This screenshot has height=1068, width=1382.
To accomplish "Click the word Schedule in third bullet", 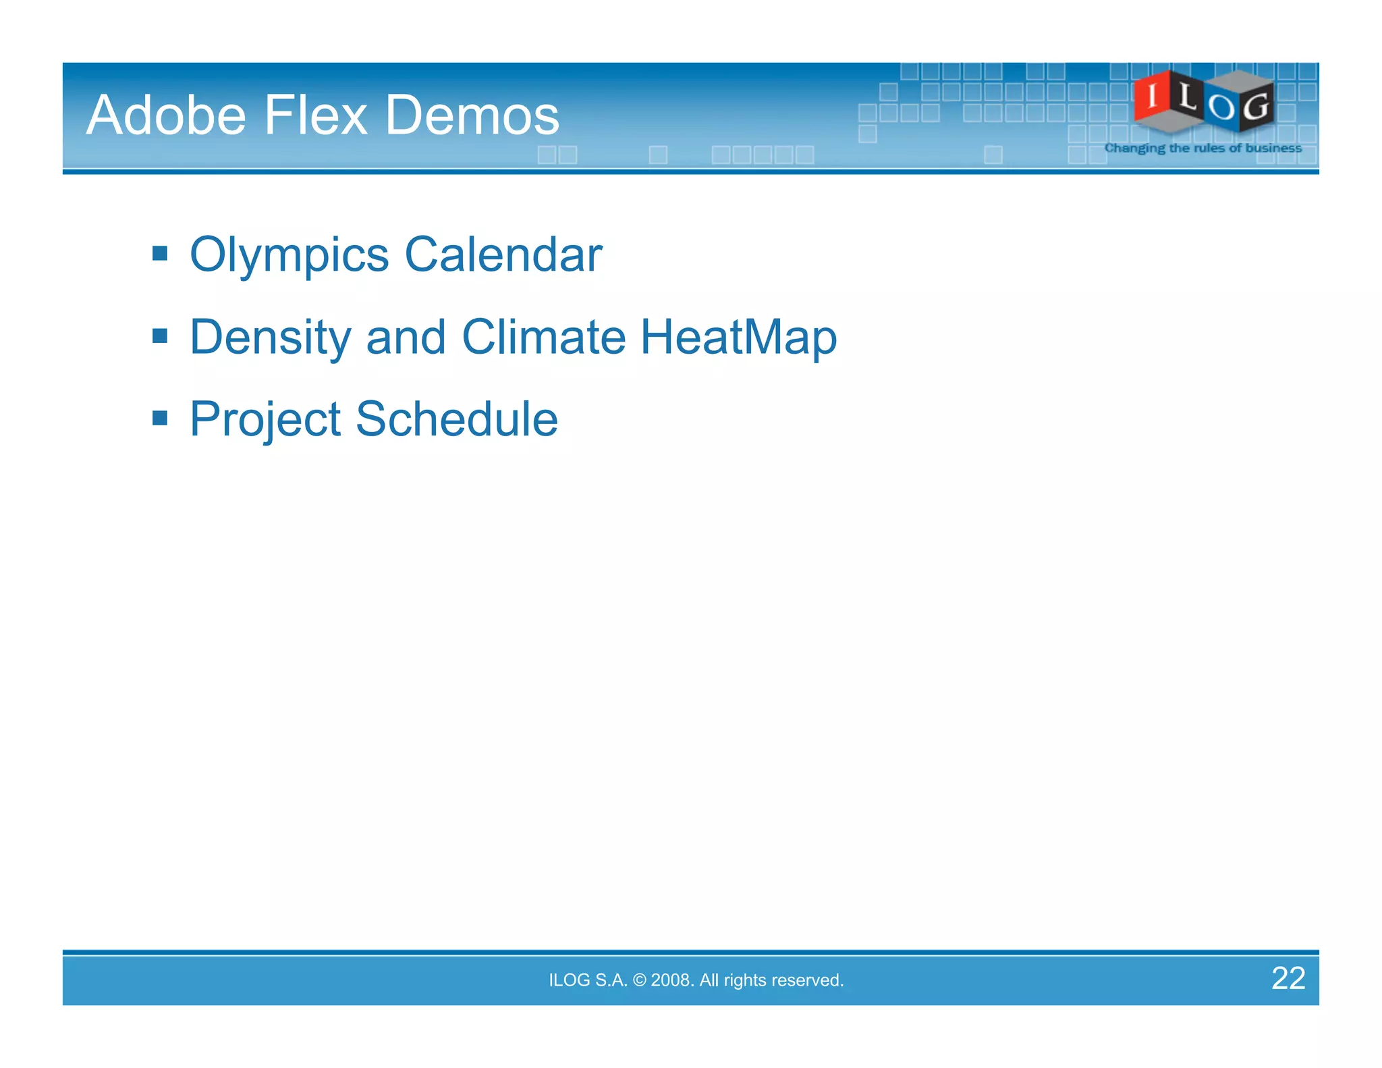I will click(x=456, y=419).
